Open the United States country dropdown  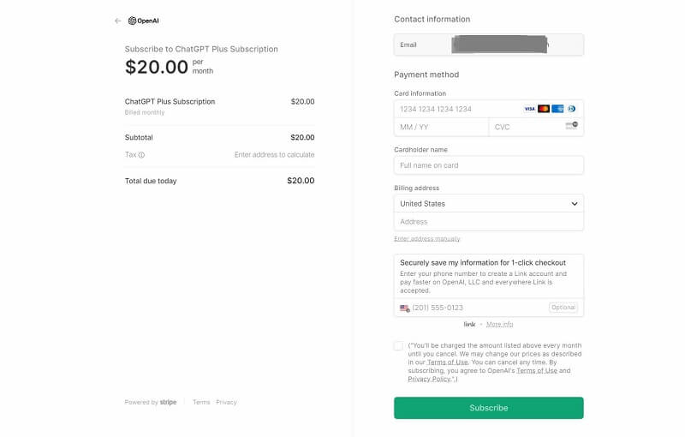point(488,204)
